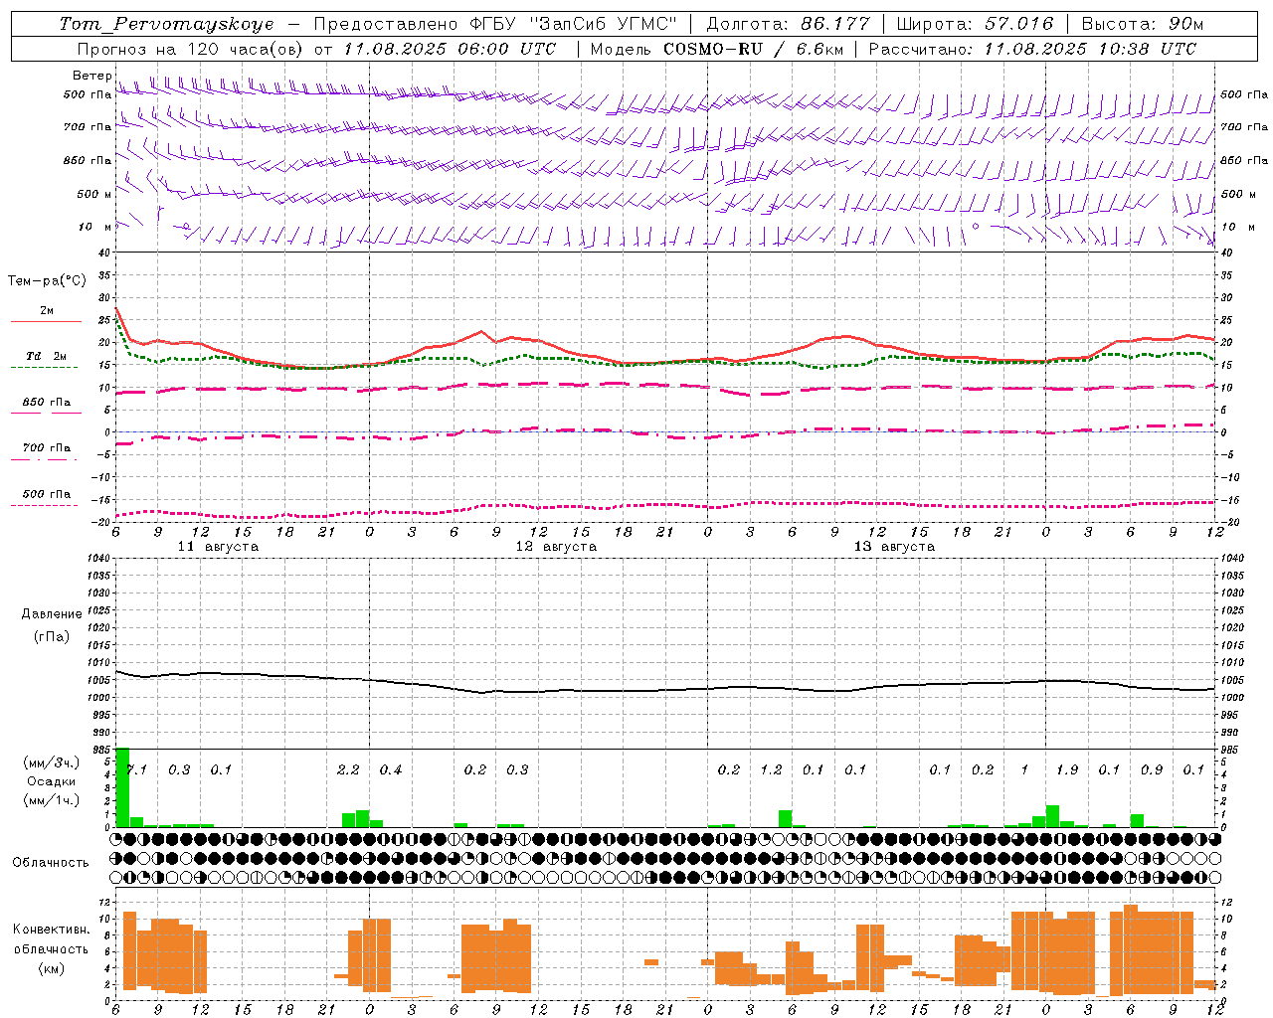
Task: Click the provider text ФГБУ "ЗапСиб УГМС"
Action: [x=573, y=24]
